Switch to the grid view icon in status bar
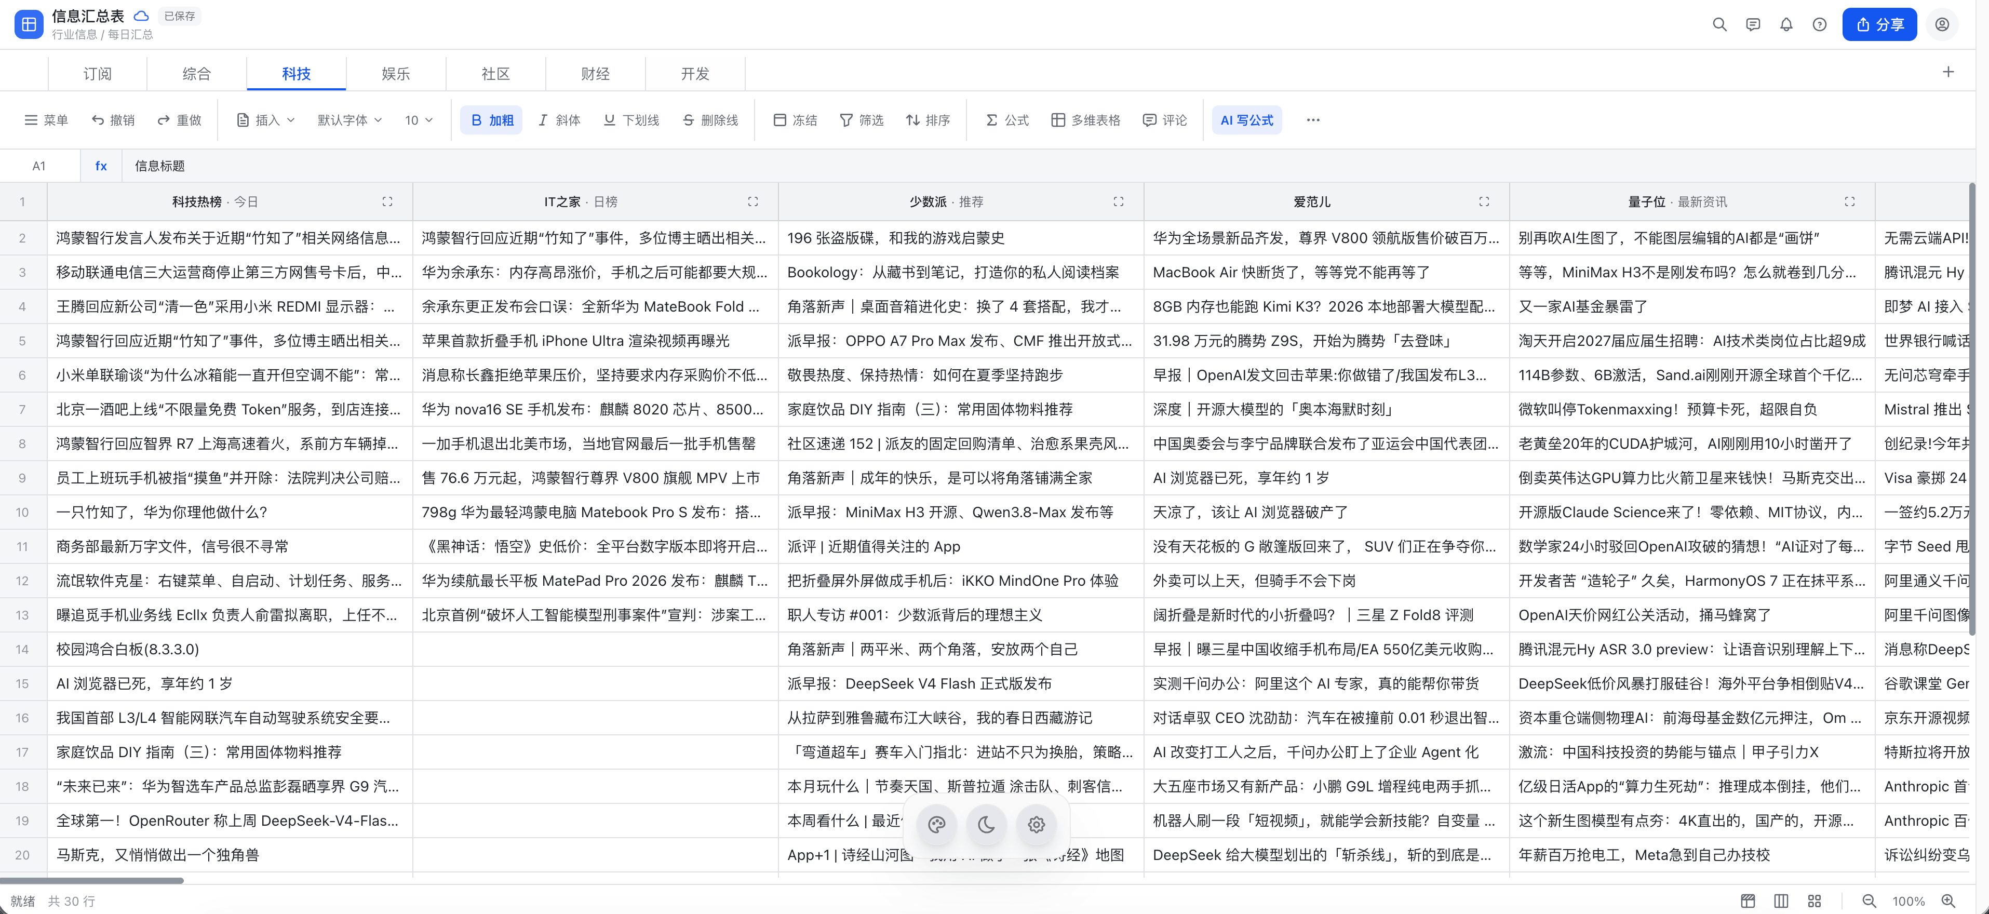 pos(1815,901)
